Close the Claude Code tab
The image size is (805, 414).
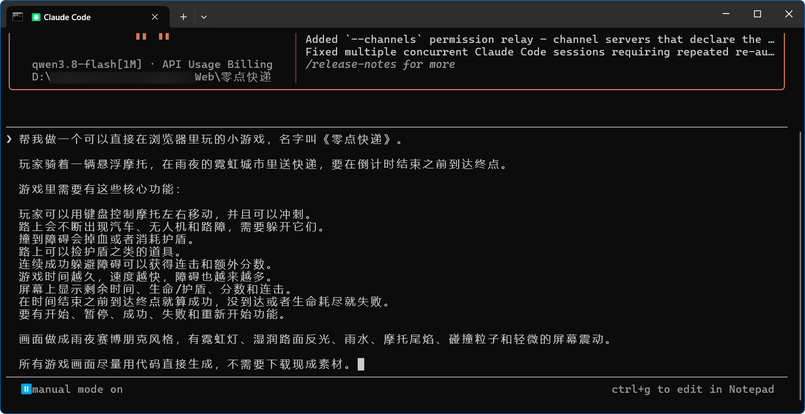point(155,17)
